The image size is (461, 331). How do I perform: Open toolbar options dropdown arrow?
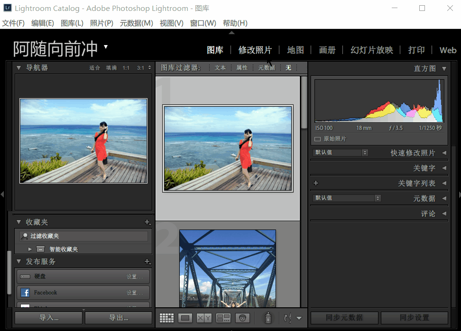pyautogui.click(x=299, y=318)
